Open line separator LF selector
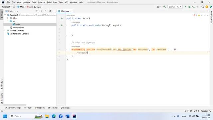 pos(191,111)
